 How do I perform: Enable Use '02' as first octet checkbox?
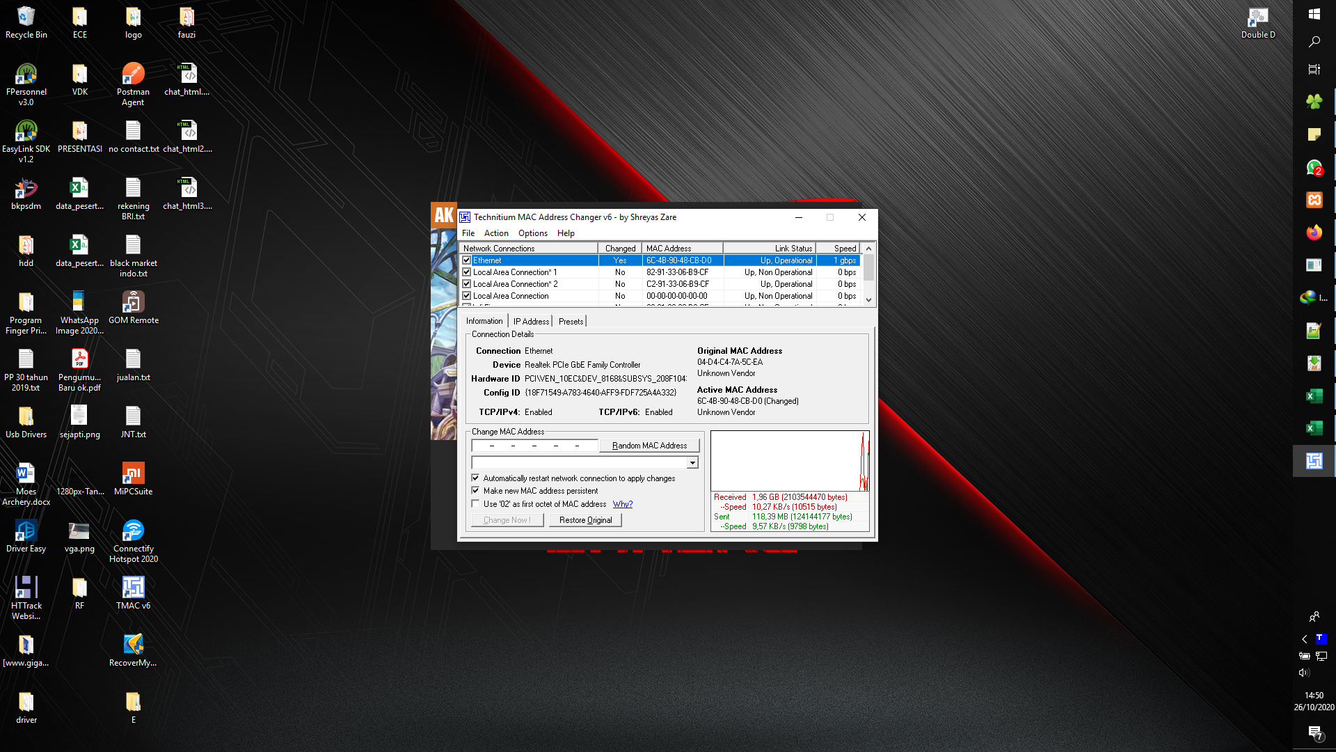pos(475,504)
